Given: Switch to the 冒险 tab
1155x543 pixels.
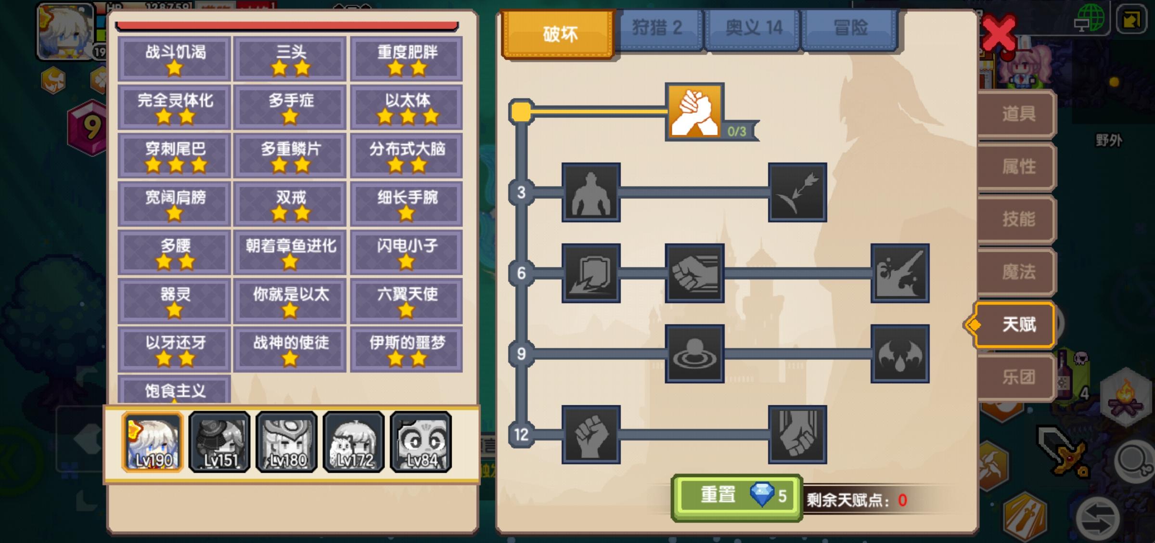Looking at the screenshot, I should coord(850,29).
